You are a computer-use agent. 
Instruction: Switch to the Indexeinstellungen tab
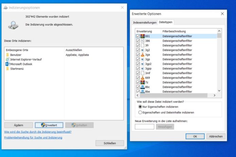[145, 23]
